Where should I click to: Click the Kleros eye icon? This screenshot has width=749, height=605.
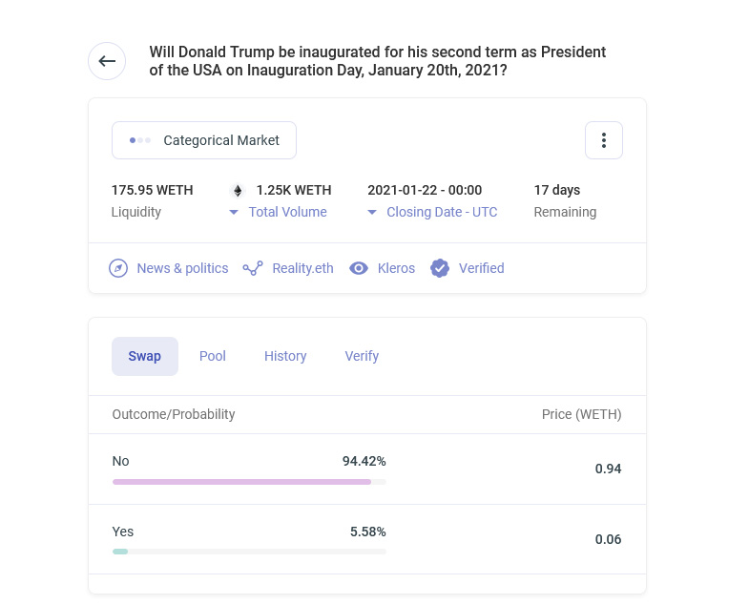[x=359, y=268]
